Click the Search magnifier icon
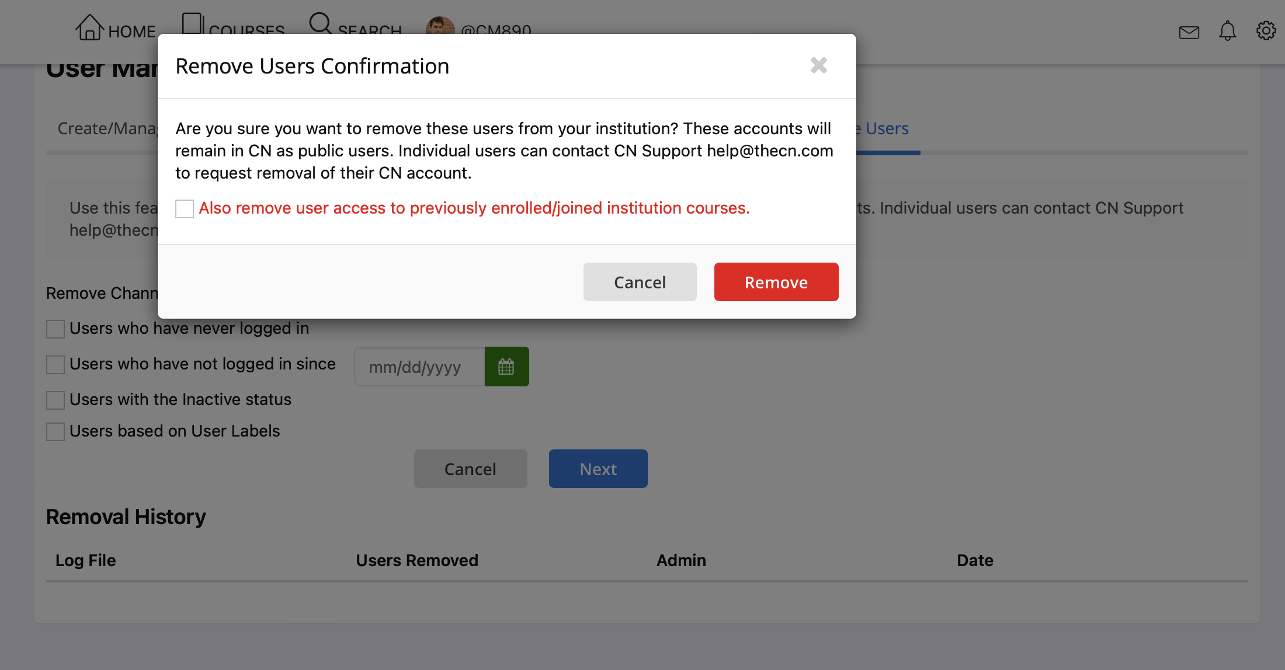The height and width of the screenshot is (670, 1285). (x=320, y=23)
